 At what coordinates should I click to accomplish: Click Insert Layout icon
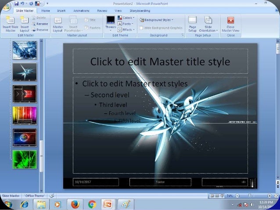pos(25,24)
